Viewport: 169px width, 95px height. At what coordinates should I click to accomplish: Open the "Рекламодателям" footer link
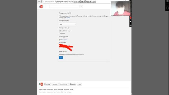60,90
